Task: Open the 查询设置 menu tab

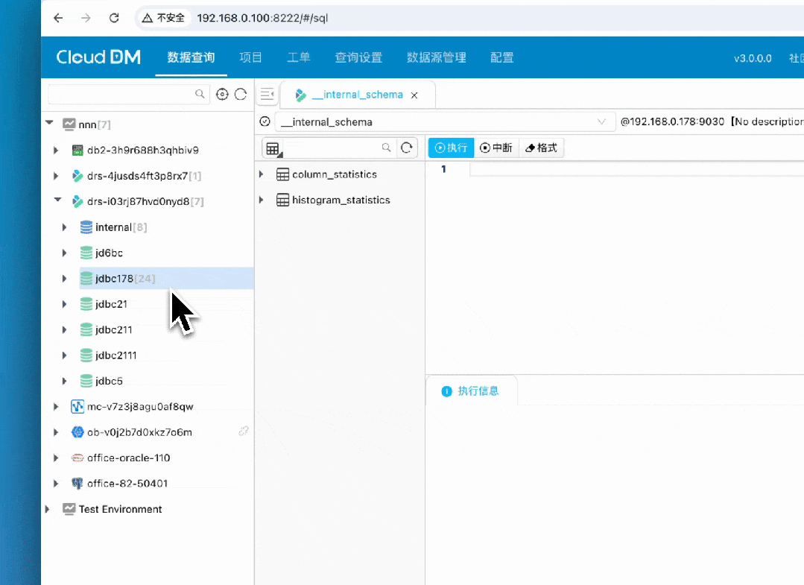Action: pos(358,57)
